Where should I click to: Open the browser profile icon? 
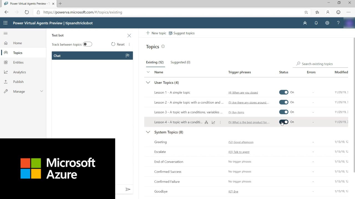(x=328, y=12)
